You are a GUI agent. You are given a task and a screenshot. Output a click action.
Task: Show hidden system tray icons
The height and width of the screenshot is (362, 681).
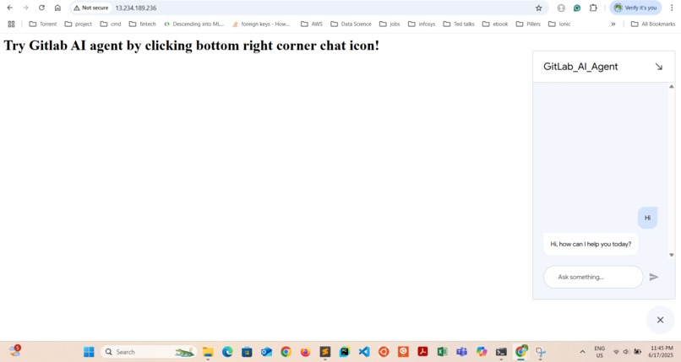click(582, 352)
